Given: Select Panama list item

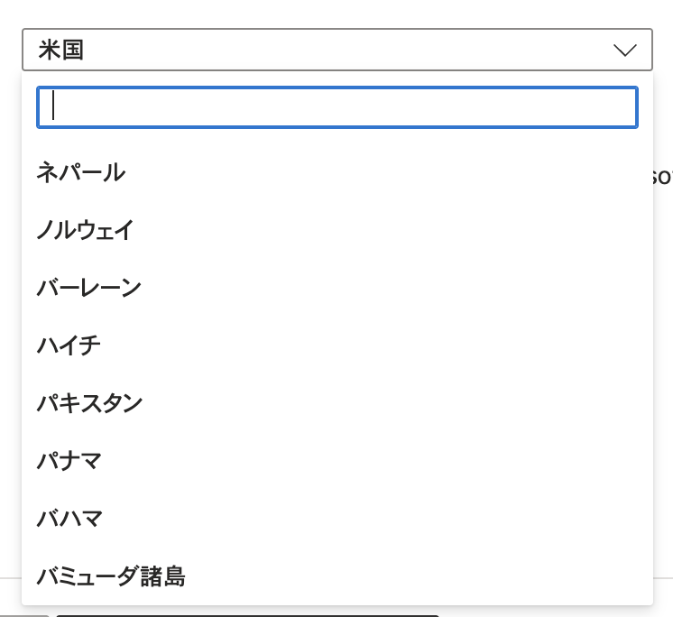Looking at the screenshot, I should [x=69, y=461].
